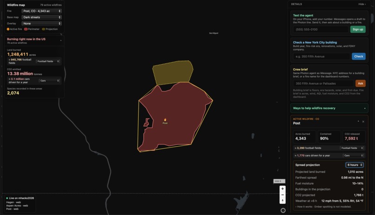Open the How it works link
The image size is (375, 215).
tap(305, 207)
